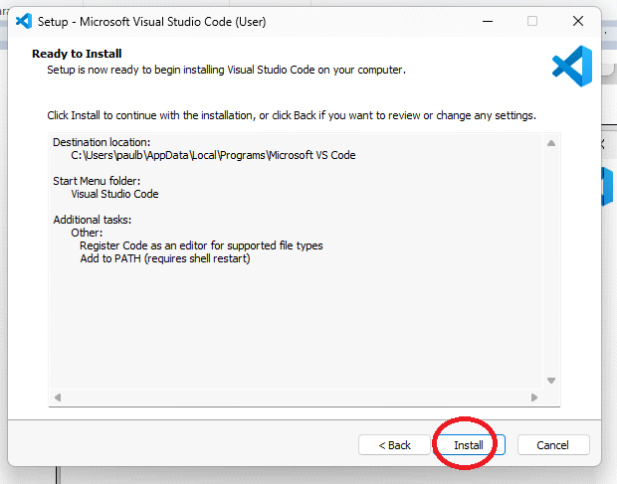
Task: Close the Setup window
Action: tap(578, 21)
